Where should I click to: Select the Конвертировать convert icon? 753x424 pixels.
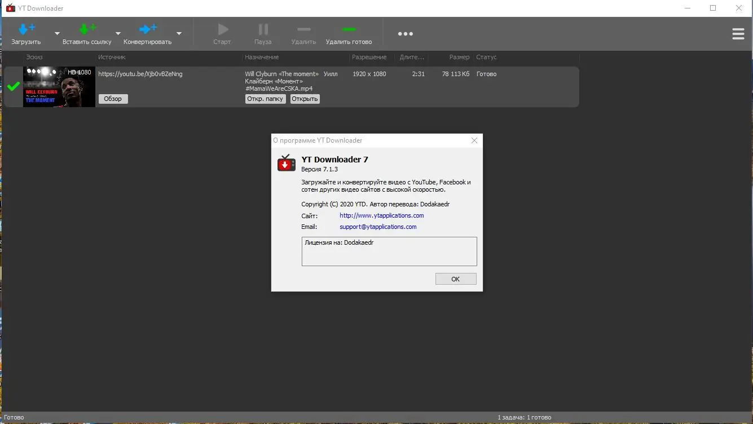148,28
